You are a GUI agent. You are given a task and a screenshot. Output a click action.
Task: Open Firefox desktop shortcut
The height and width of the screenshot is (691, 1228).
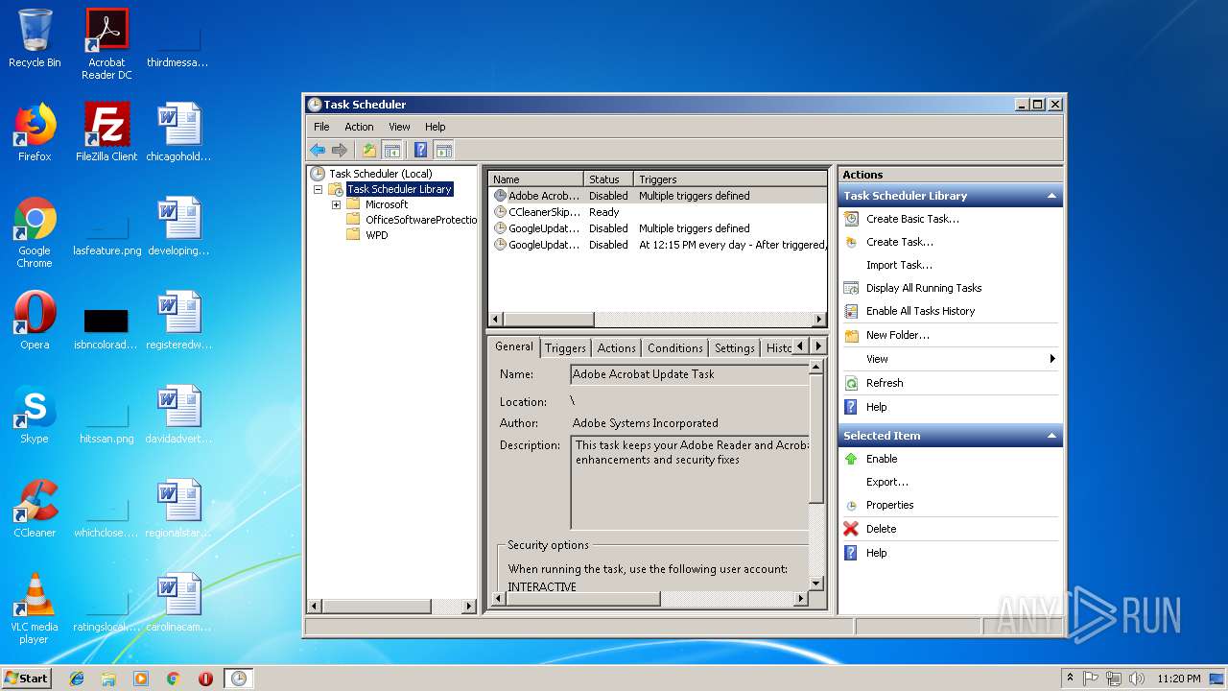click(35, 131)
